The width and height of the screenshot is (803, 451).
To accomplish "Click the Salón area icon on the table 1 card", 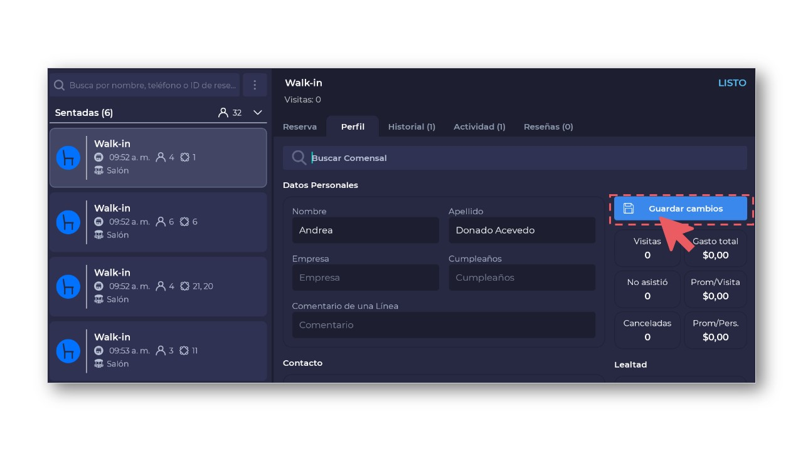I will tap(98, 170).
